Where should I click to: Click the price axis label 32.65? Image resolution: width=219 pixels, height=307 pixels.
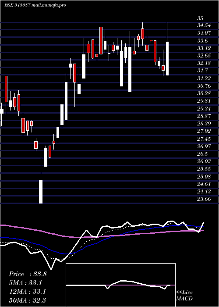[x=204, y=56]
